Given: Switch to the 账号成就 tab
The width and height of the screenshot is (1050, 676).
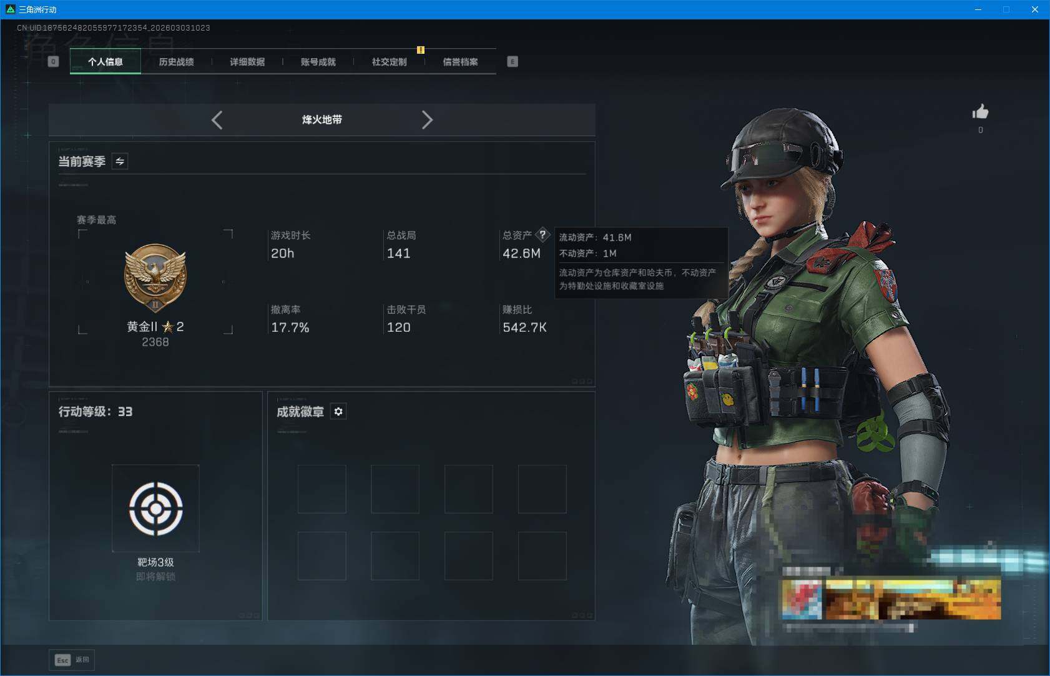Looking at the screenshot, I should point(319,62).
